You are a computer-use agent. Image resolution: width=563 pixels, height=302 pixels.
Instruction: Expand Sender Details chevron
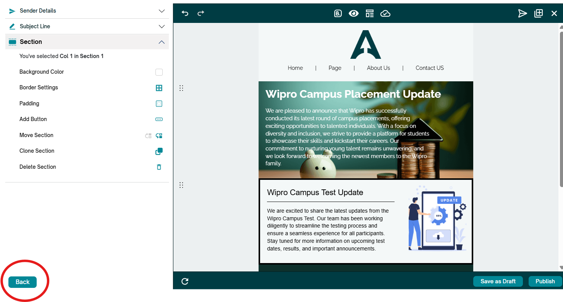pyautogui.click(x=162, y=11)
